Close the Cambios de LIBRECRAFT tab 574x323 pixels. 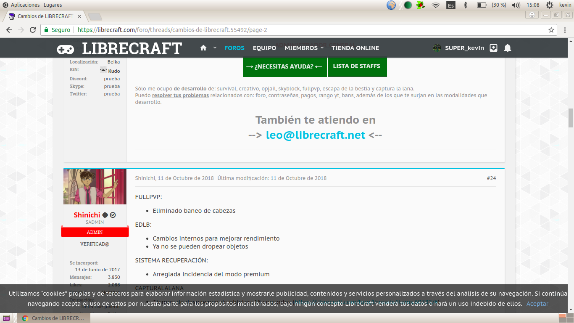[79, 16]
